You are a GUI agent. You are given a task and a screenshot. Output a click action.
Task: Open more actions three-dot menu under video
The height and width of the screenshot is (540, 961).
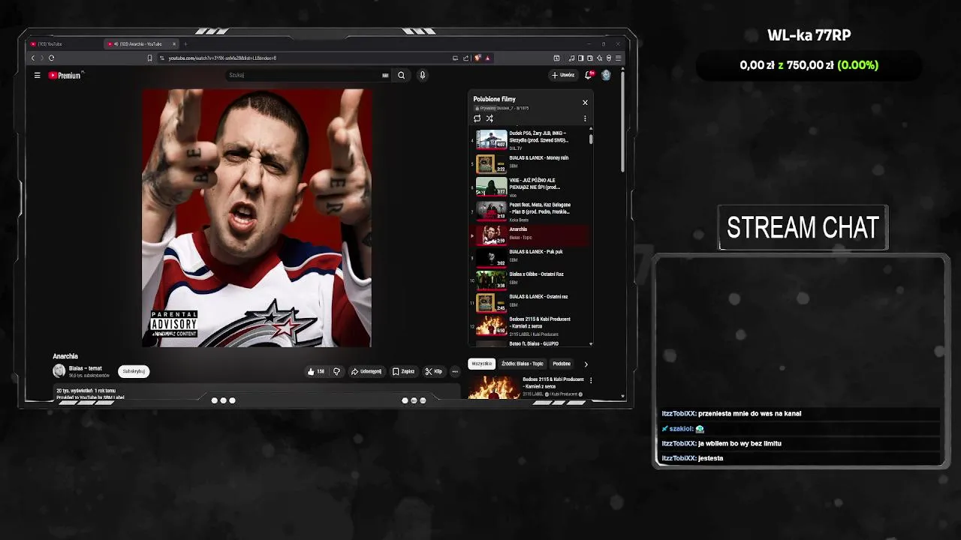click(x=454, y=371)
